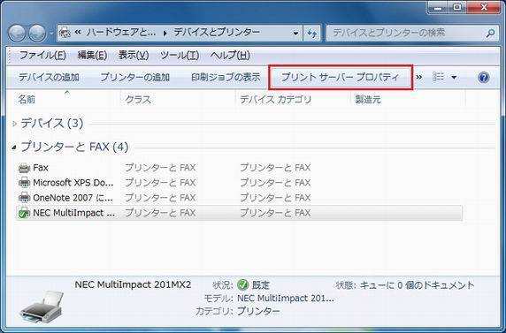Open the ツール(T) menu
This screenshot has height=333, width=506.
click(180, 55)
